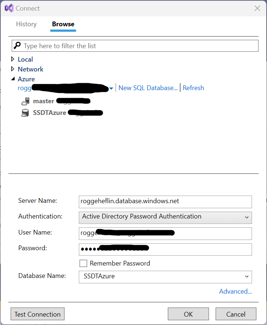Enable the Remember Password checkbox
Image resolution: width=267 pixels, height=325 pixels.
click(x=83, y=263)
